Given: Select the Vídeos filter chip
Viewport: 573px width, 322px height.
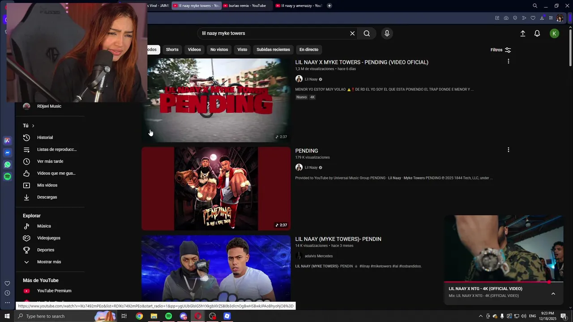Looking at the screenshot, I should pyautogui.click(x=194, y=50).
